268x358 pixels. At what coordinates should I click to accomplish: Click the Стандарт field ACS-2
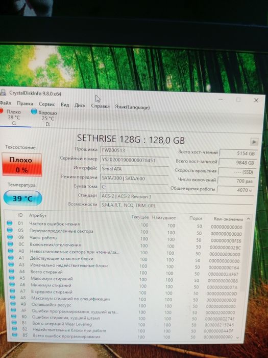point(177,196)
